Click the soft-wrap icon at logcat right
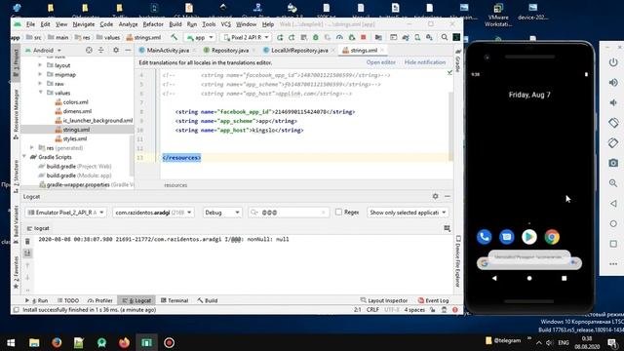Image resolution: width=624 pixels, height=351 pixels. (x=448, y=228)
